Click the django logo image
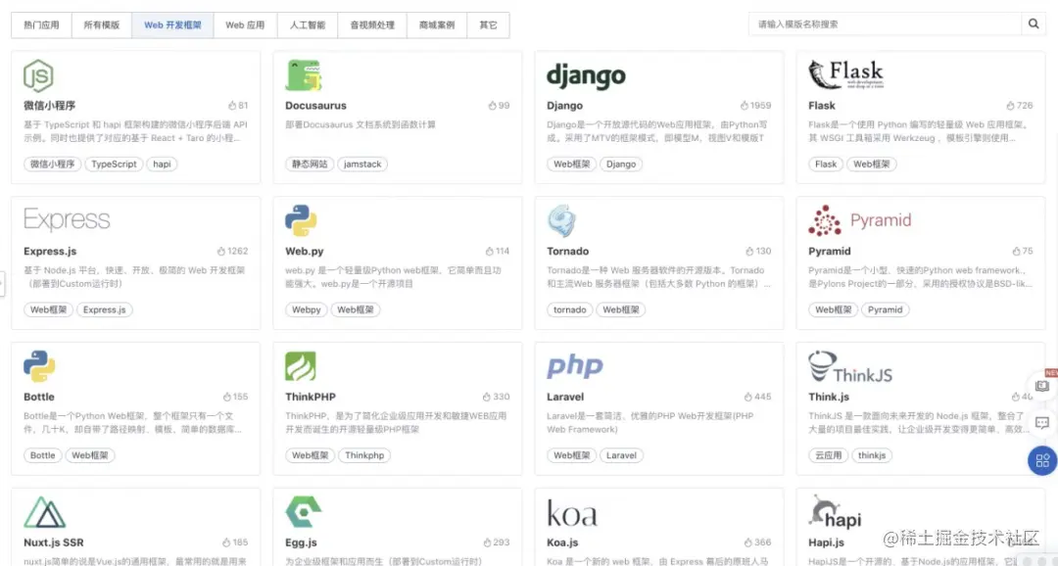Screen dimensions: 1058x566 (x=586, y=76)
